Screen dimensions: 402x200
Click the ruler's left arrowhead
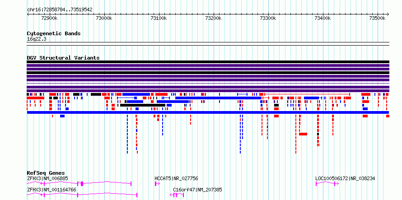point(28,14)
